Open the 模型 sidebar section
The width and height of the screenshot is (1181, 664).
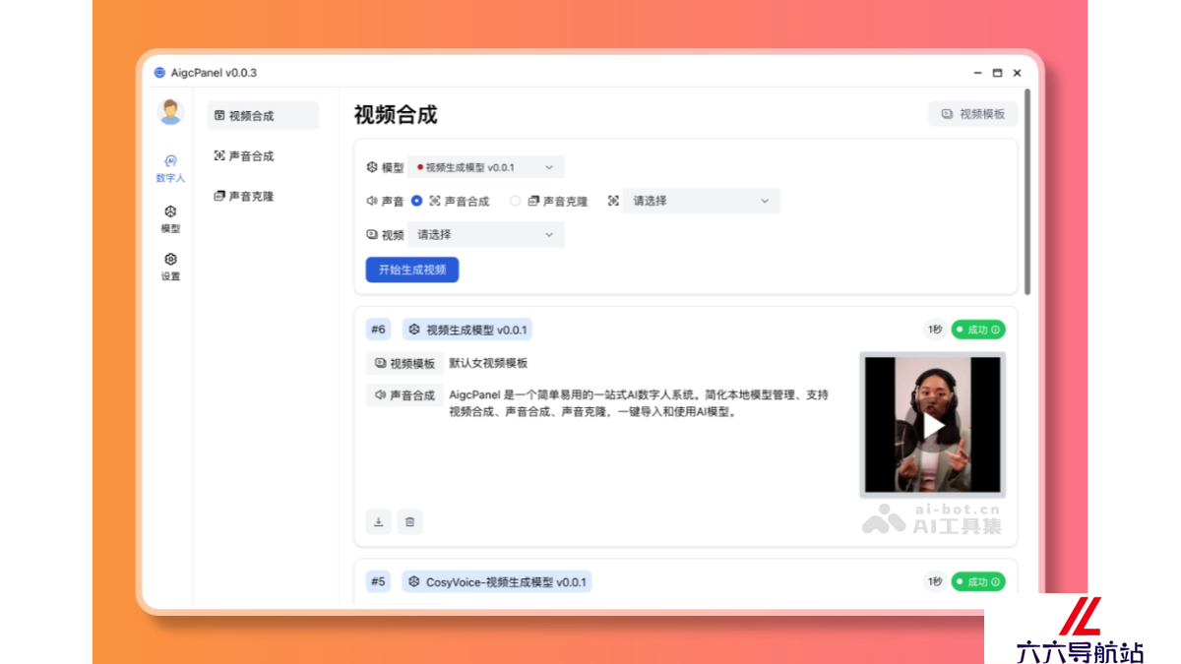point(170,218)
